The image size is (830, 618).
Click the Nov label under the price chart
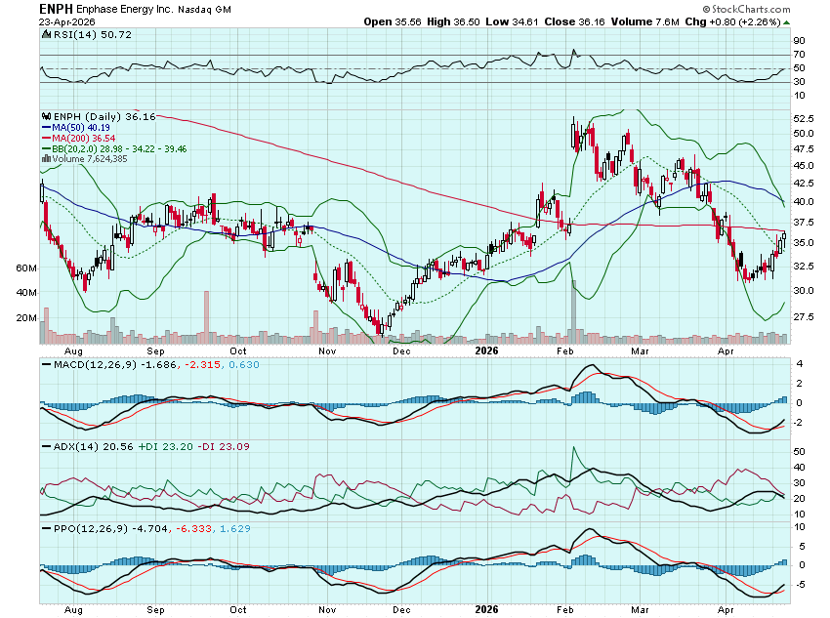click(x=326, y=349)
